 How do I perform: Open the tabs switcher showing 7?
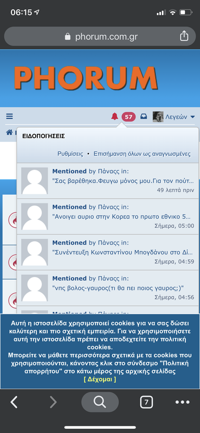[146, 402]
